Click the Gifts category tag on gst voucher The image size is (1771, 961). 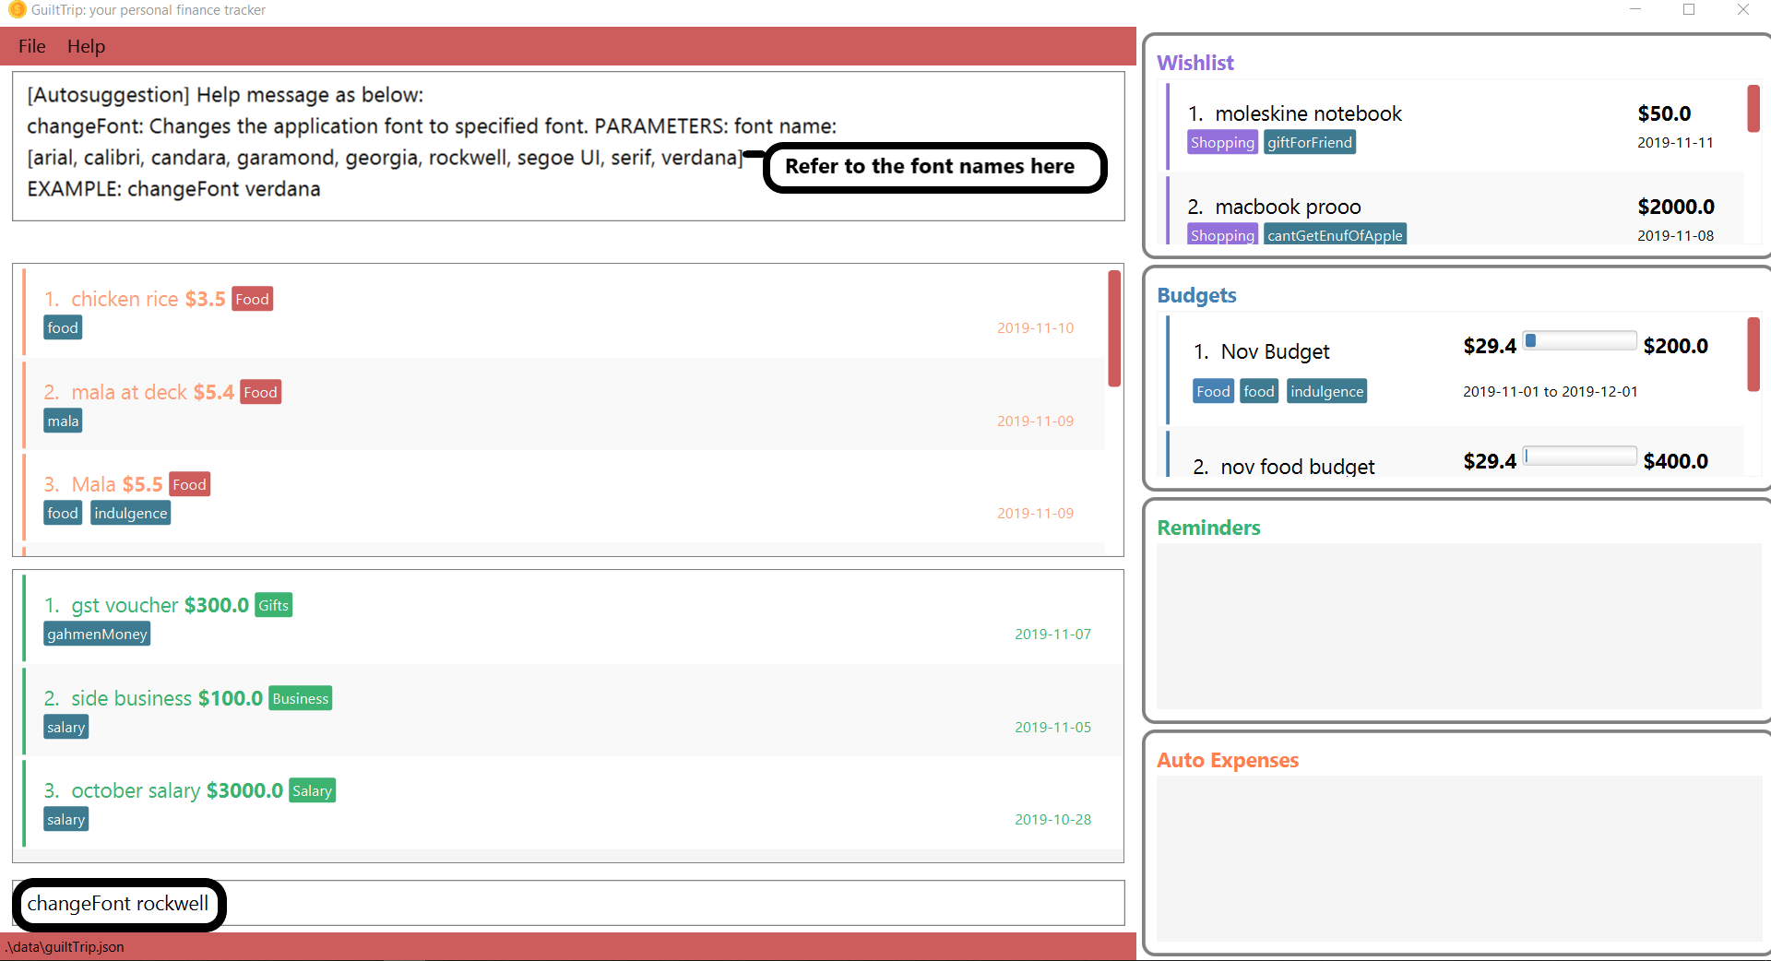pyautogui.click(x=273, y=605)
